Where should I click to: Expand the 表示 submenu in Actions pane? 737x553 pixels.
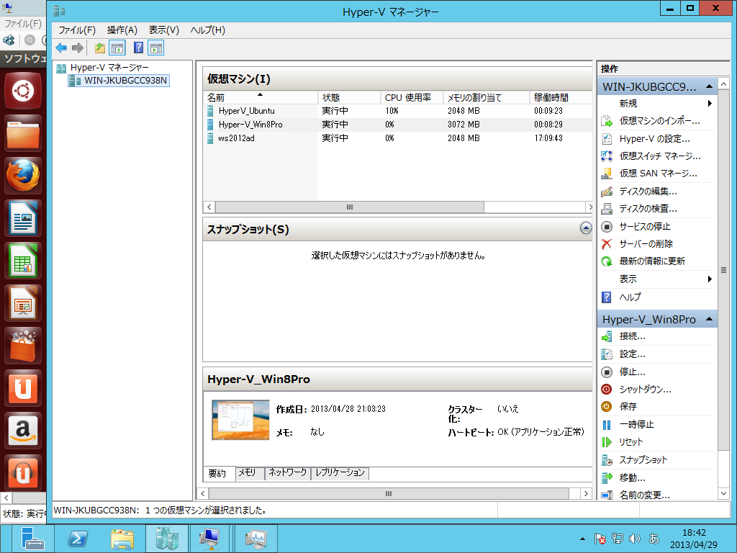point(709,279)
